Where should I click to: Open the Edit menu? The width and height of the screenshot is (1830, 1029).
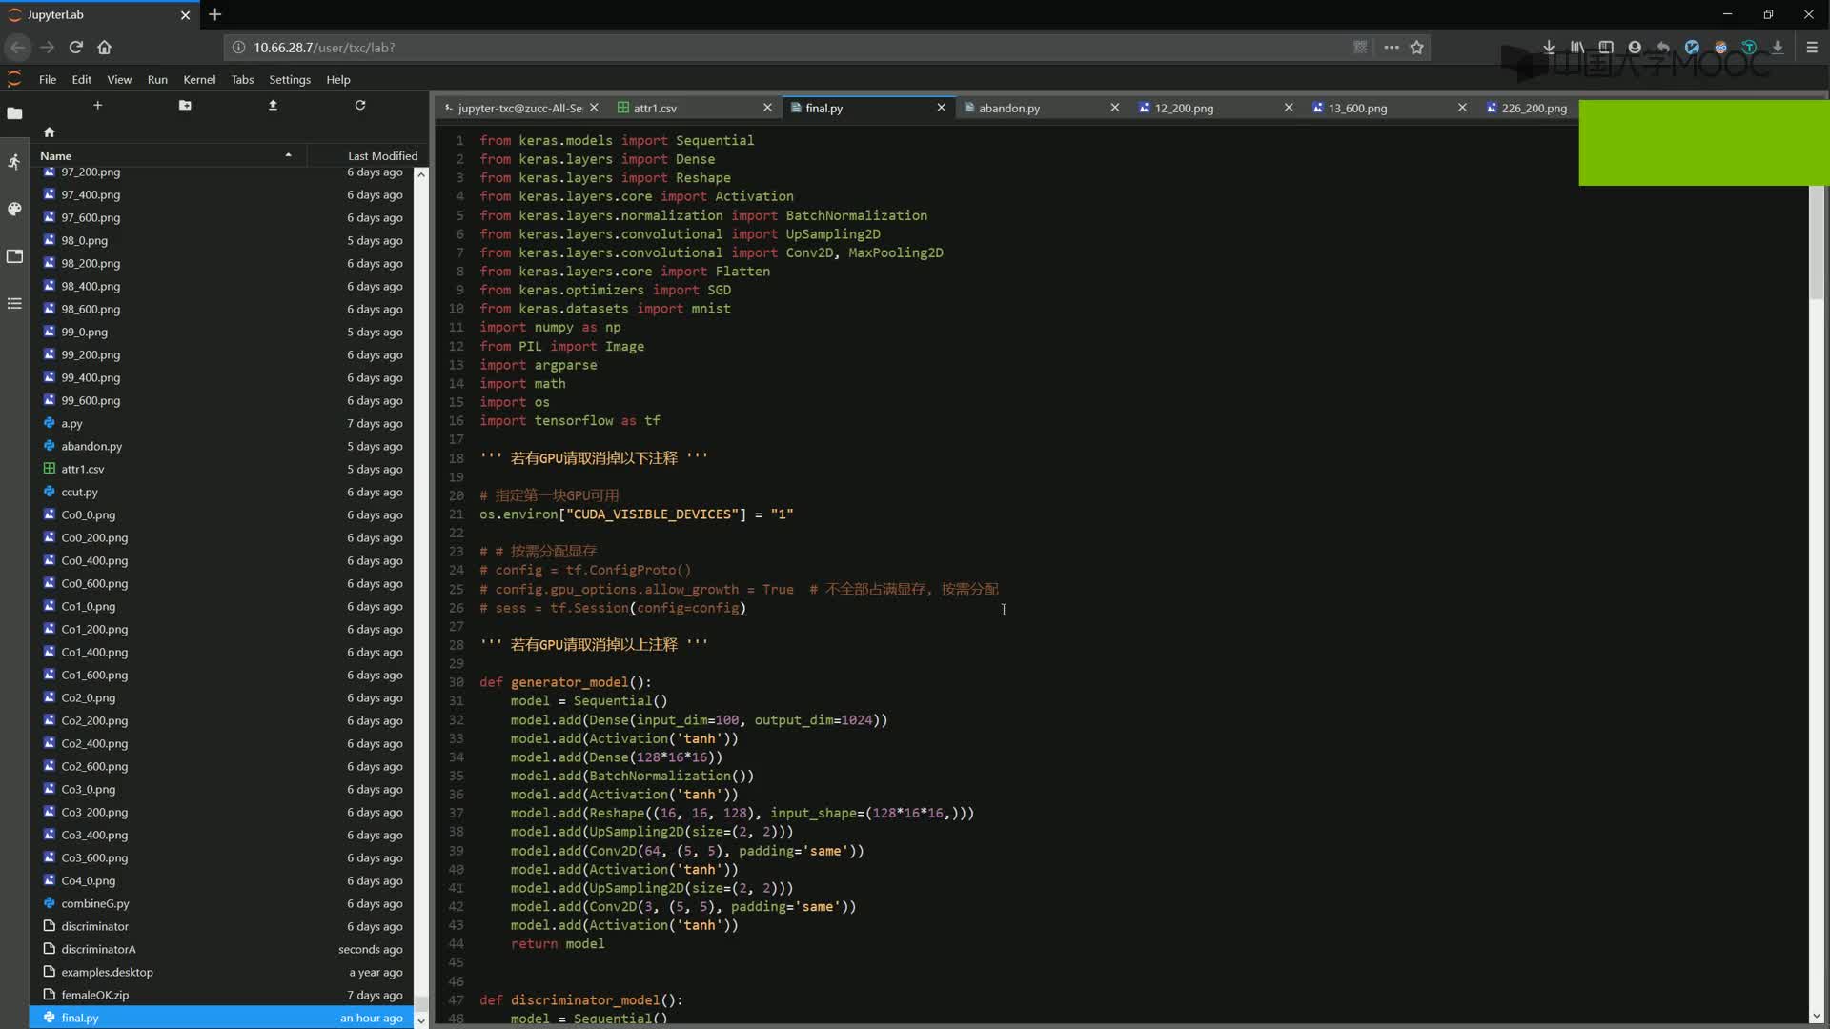(x=82, y=80)
